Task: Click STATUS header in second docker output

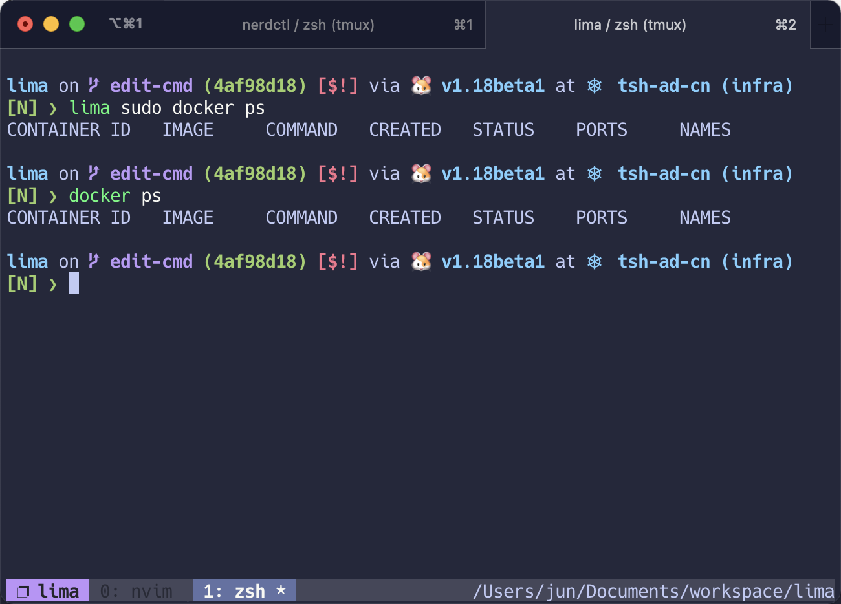Action: tap(503, 217)
